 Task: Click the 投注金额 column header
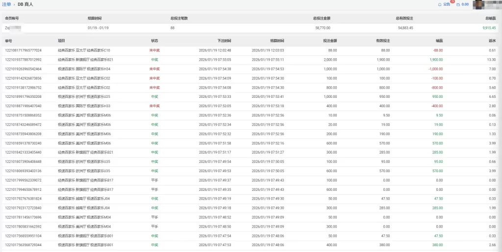330,41
